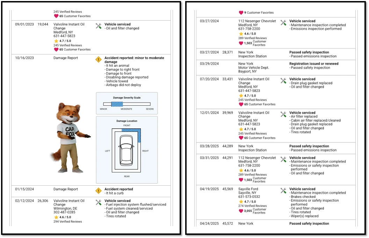Click the 03/28/2025 date entry
This screenshot has height=238, width=369.
pos(209,146)
